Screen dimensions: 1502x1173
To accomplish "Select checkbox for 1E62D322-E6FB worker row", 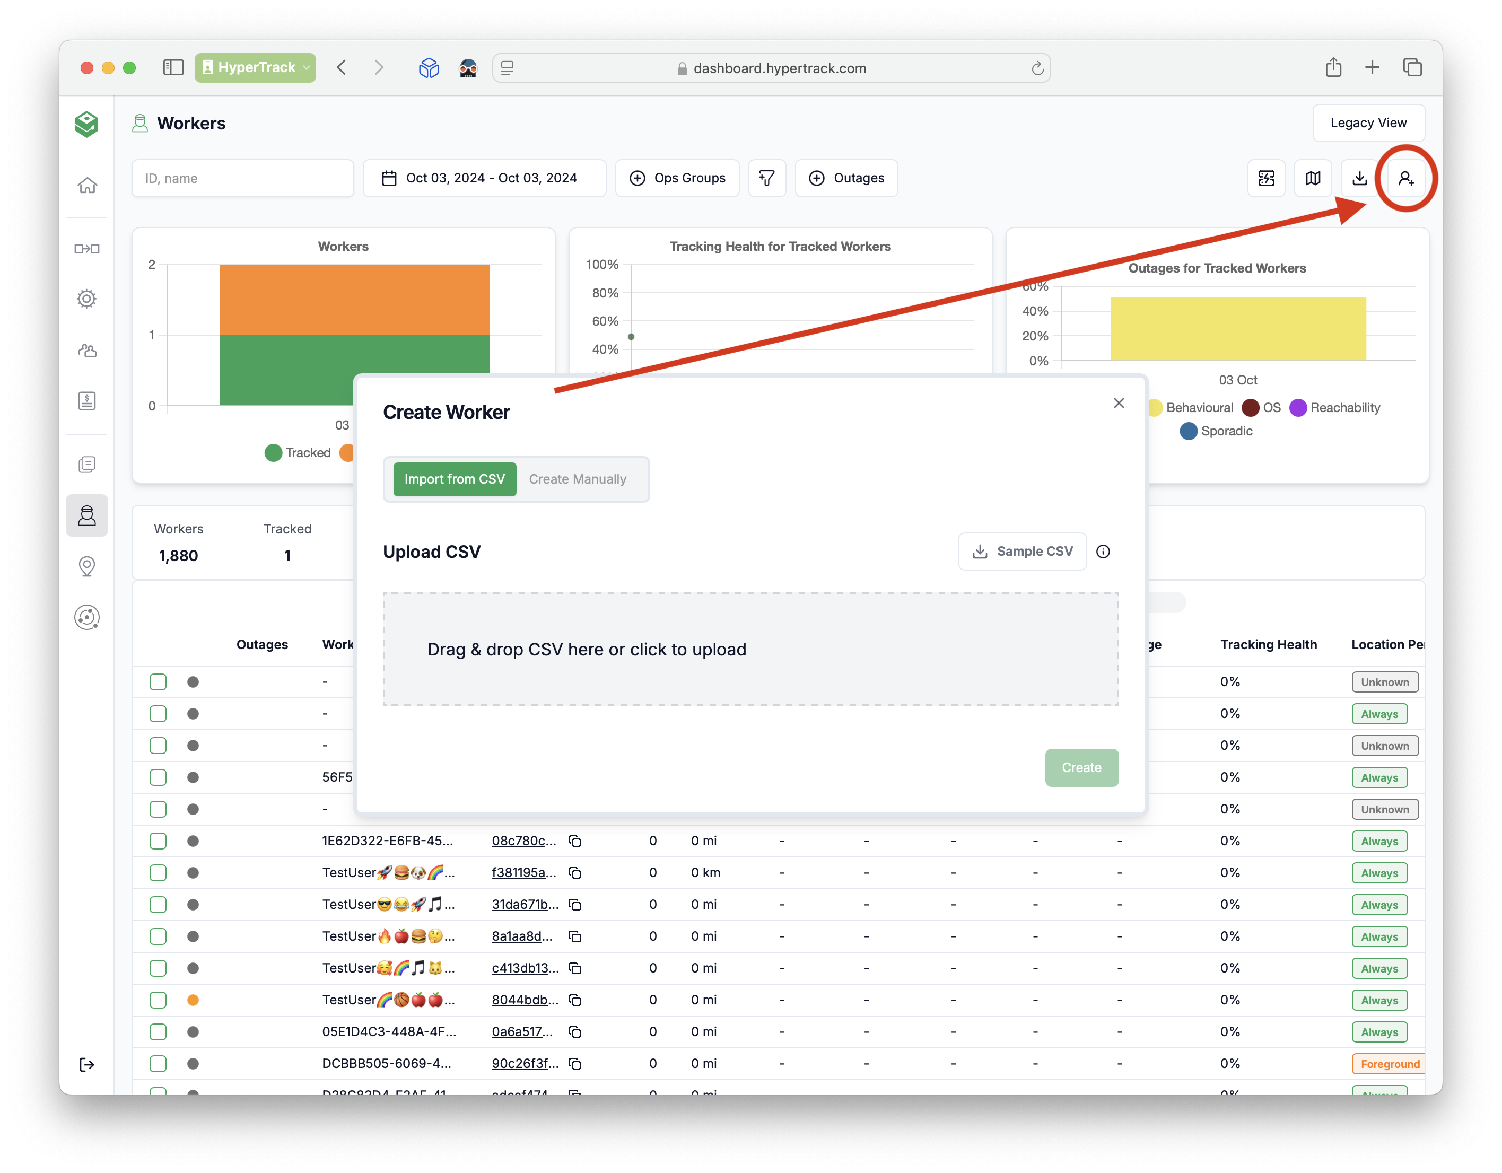I will click(x=158, y=841).
